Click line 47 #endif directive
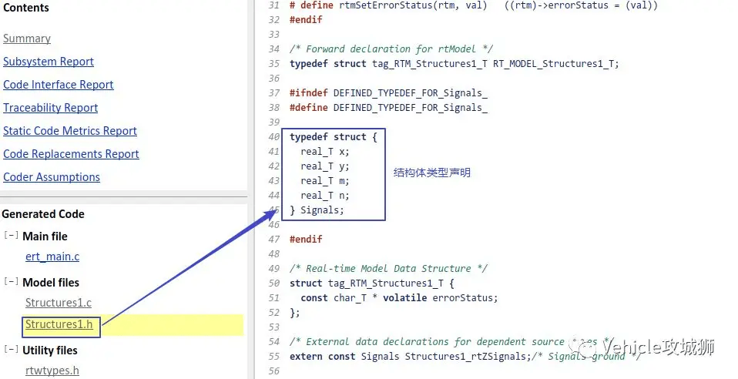The image size is (738, 379). coord(306,239)
